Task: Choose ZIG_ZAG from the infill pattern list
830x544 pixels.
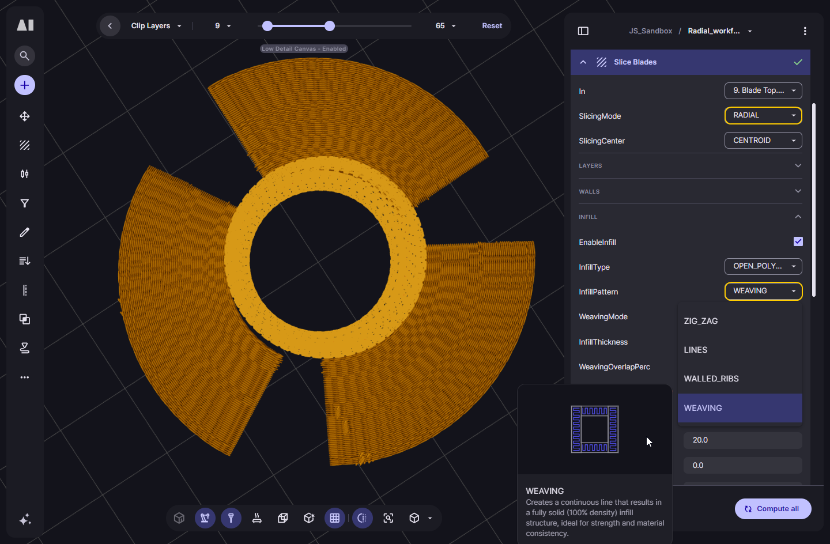Action: coord(701,321)
